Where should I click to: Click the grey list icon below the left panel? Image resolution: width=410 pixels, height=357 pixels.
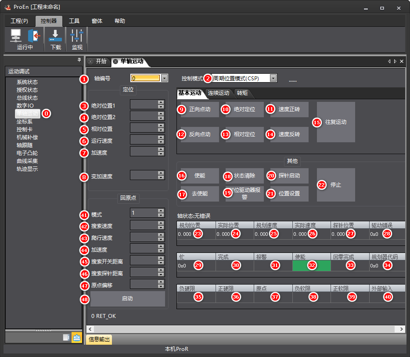tap(66, 337)
